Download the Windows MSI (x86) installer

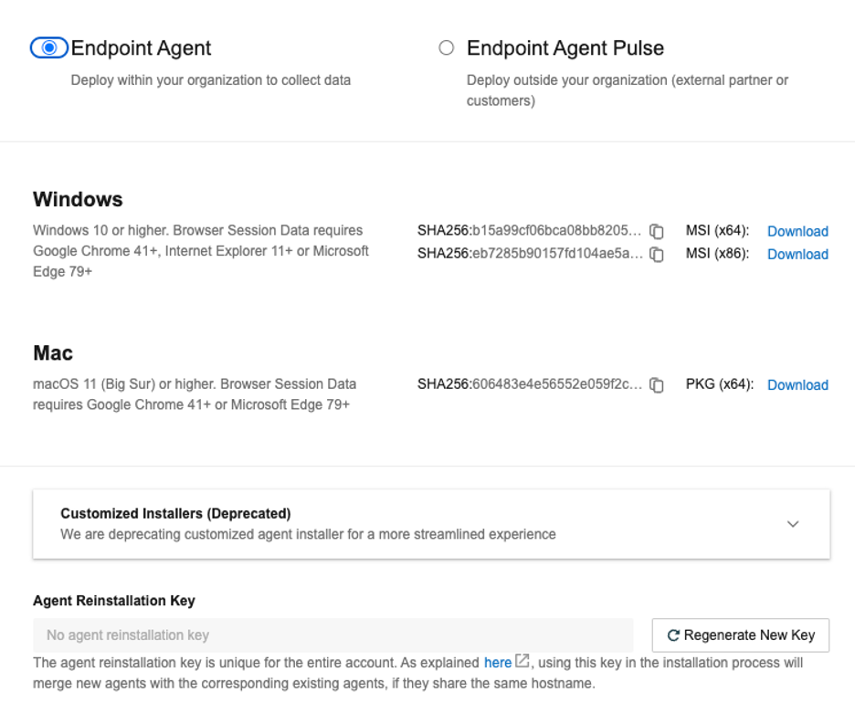tap(797, 255)
